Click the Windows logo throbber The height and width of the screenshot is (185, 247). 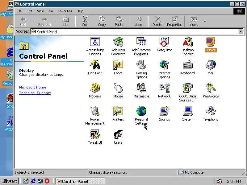coord(239,11)
